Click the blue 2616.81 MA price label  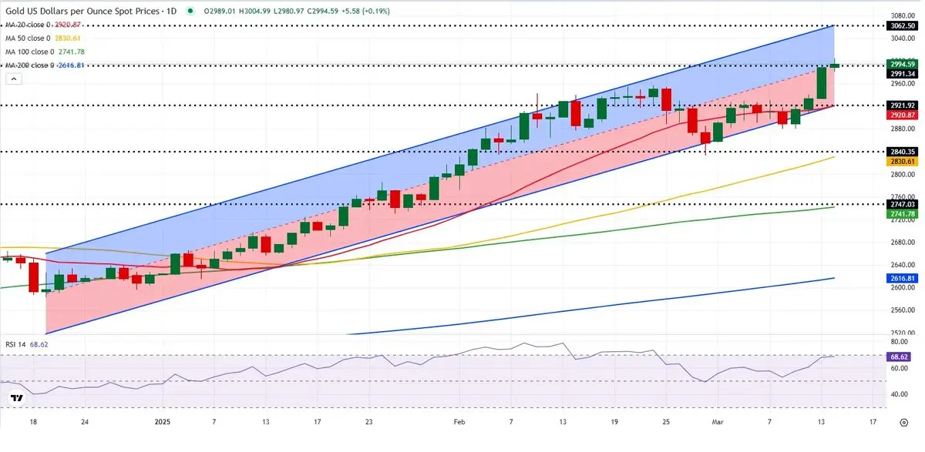point(901,278)
